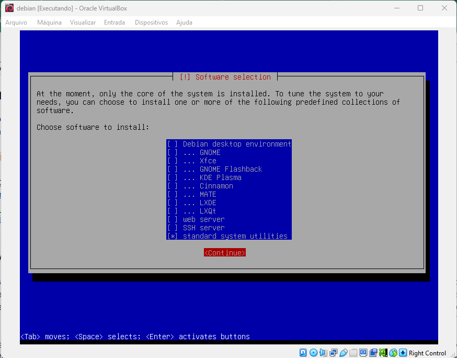Click the mouse integration globe icon

(393, 353)
